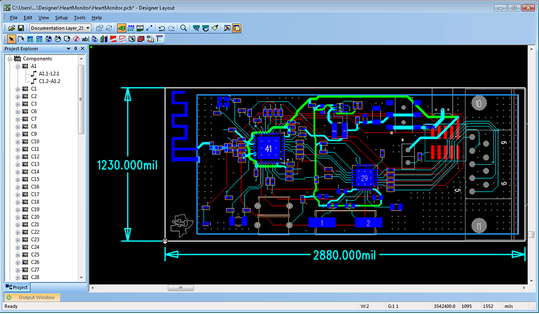
Task: Click the redraw board icon with curved arrow
Action: pyautogui.click(x=206, y=28)
